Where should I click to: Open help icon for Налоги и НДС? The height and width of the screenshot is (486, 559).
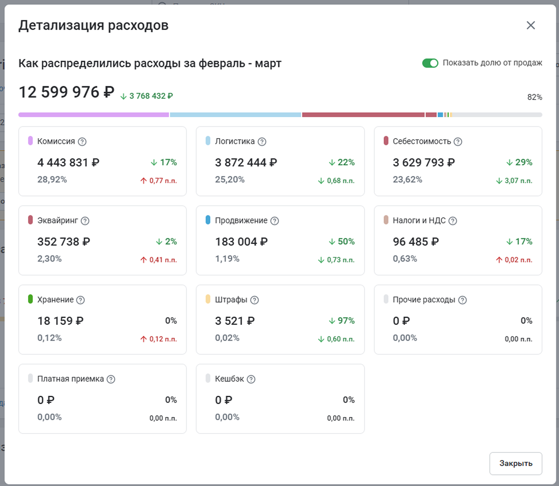click(x=452, y=221)
